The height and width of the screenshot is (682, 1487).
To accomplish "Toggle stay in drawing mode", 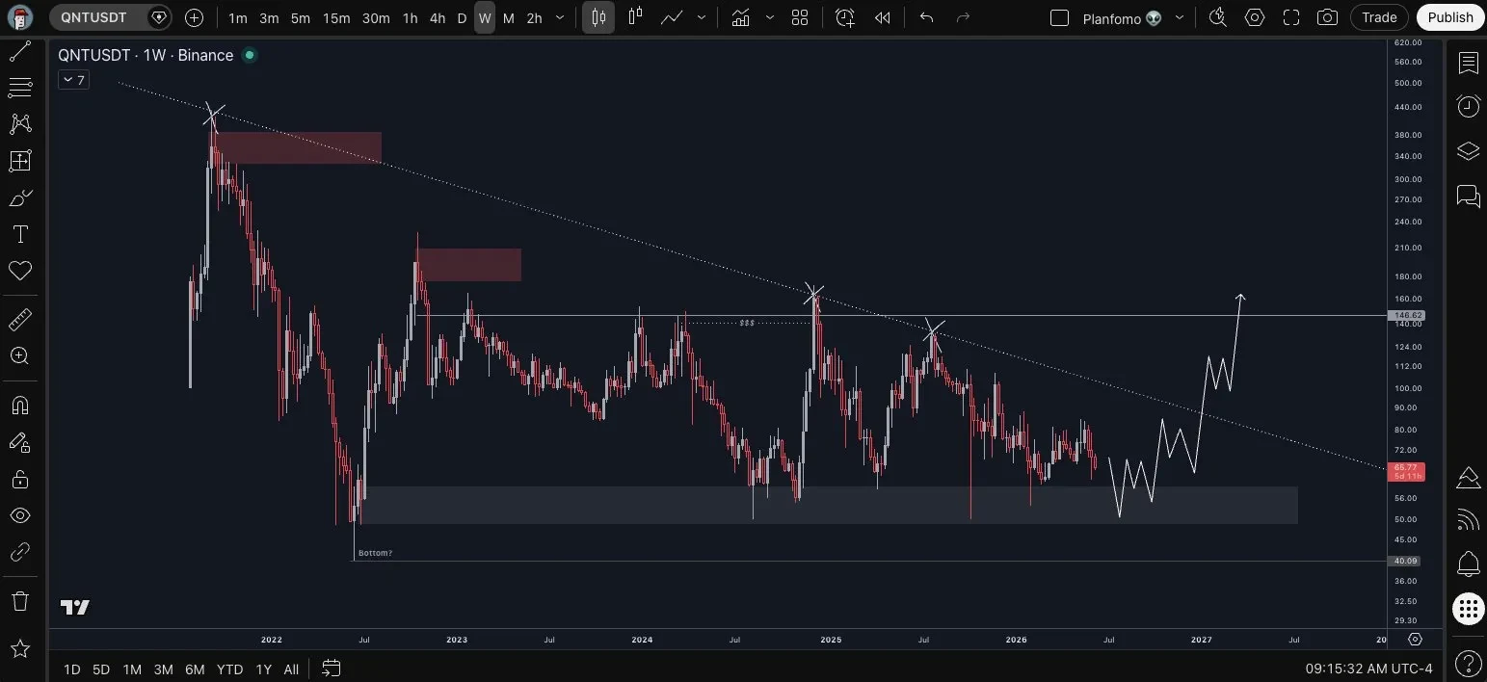I will [x=20, y=442].
